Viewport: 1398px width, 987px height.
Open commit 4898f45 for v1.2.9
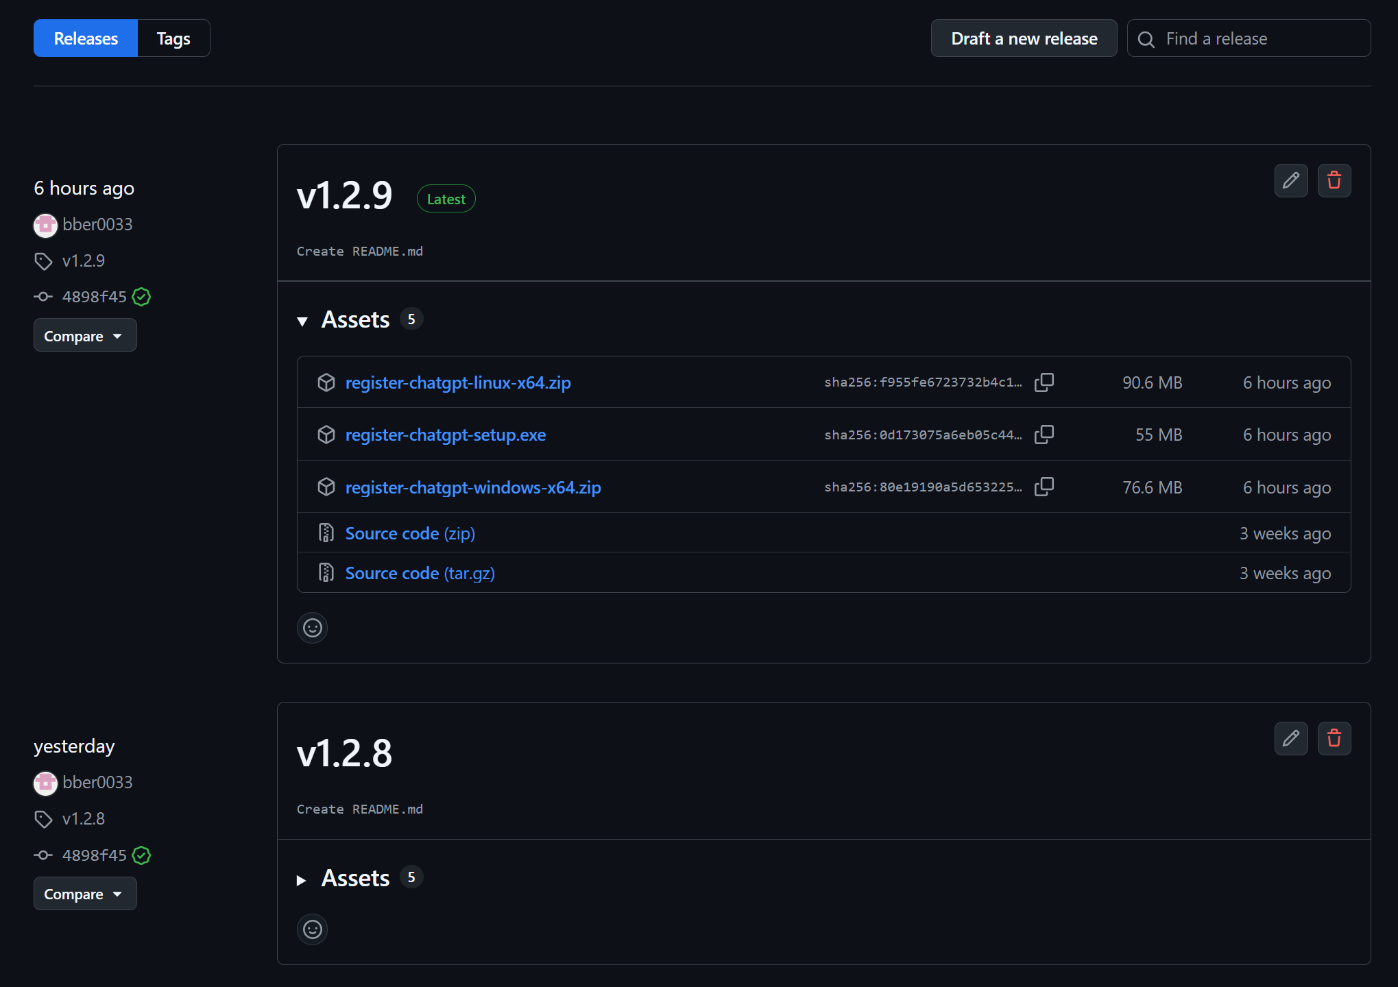click(x=95, y=297)
